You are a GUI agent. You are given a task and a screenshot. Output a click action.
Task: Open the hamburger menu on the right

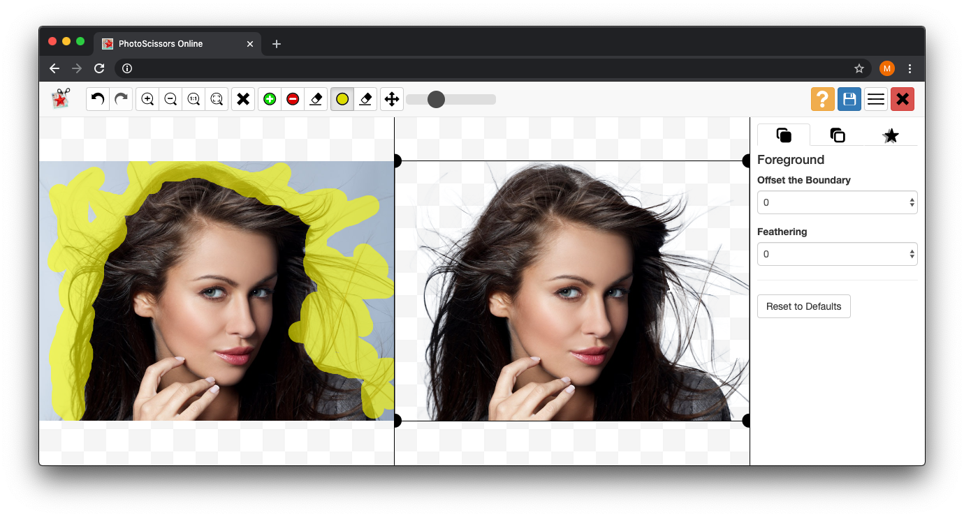tap(875, 98)
